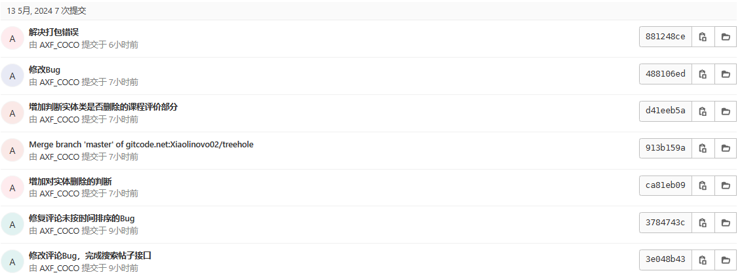Copy commit SHA for 881248ce
The image size is (740, 277).
coord(703,37)
